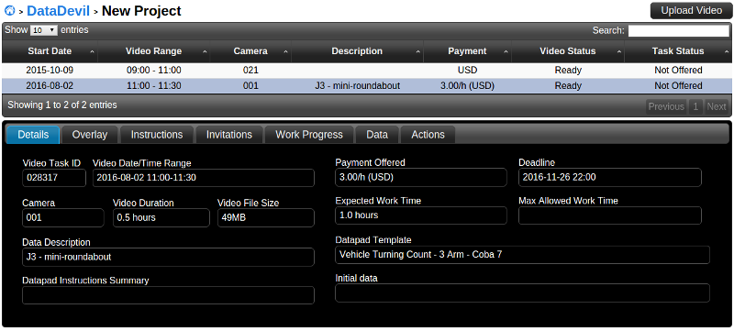Switch to the Overlay tab
Image resolution: width=734 pixels, height=331 pixels.
click(x=90, y=135)
